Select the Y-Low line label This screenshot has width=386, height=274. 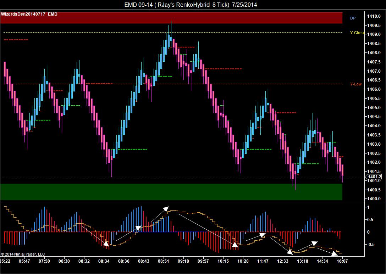point(356,84)
